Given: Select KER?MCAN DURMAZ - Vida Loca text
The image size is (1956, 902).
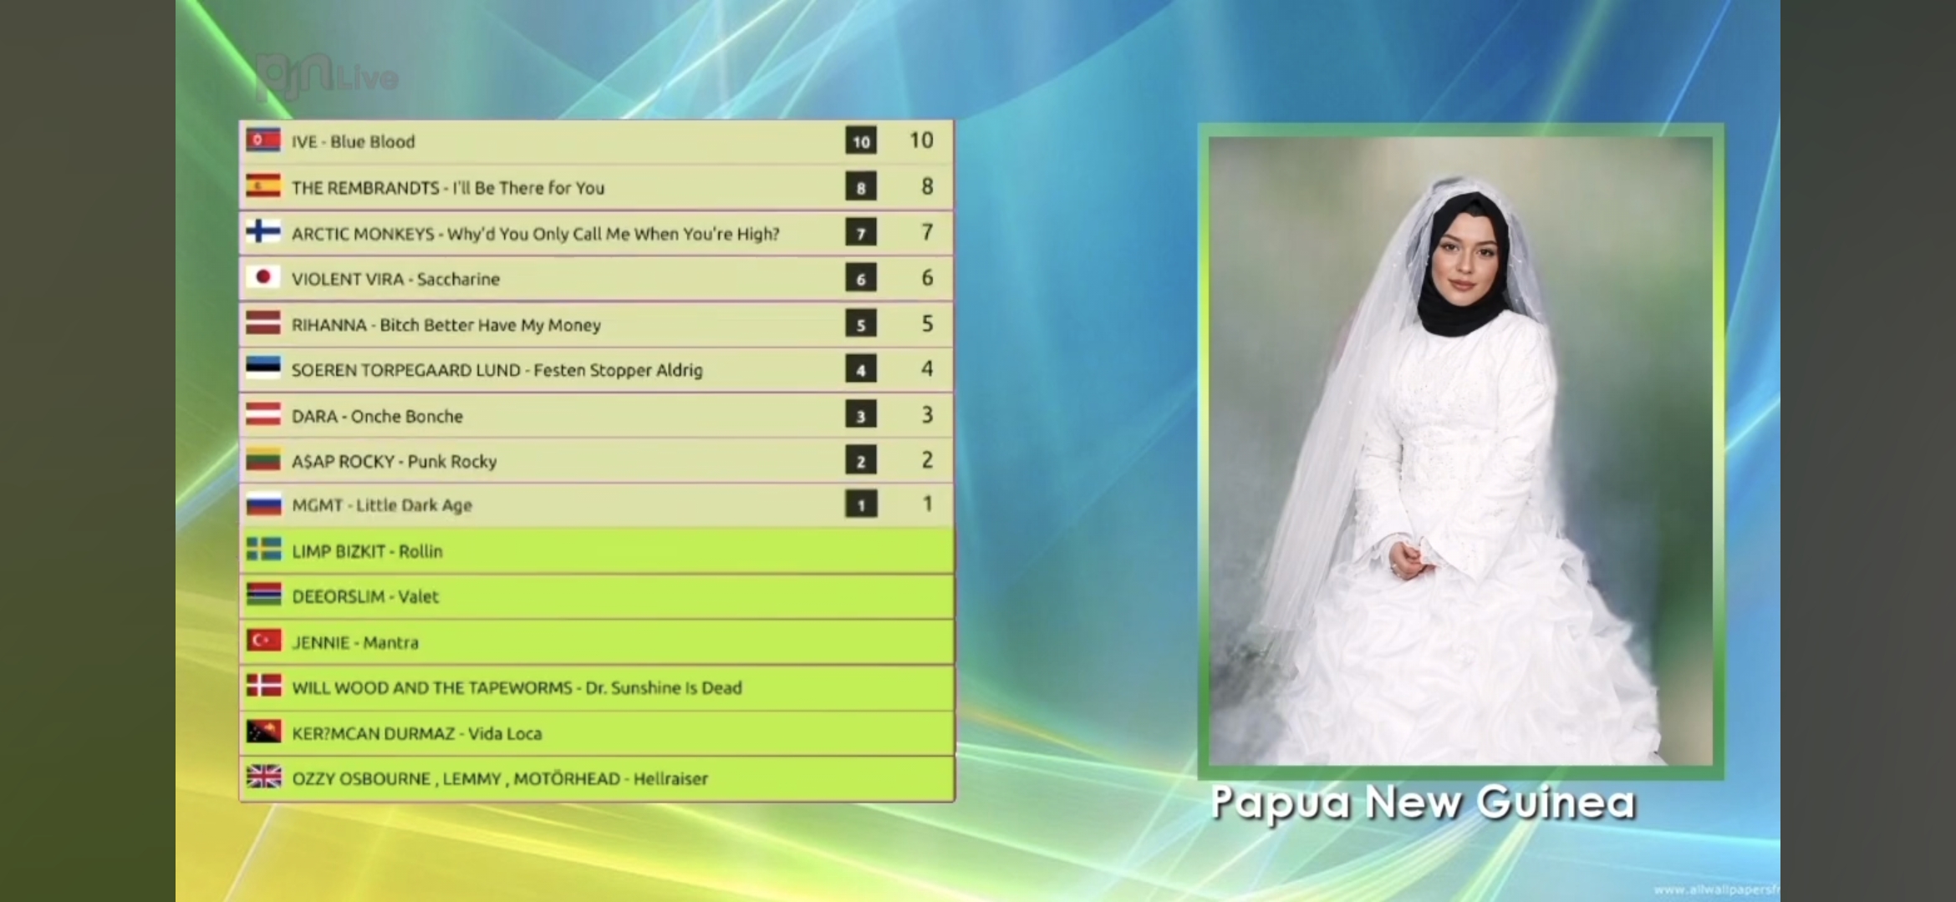Looking at the screenshot, I should point(416,733).
